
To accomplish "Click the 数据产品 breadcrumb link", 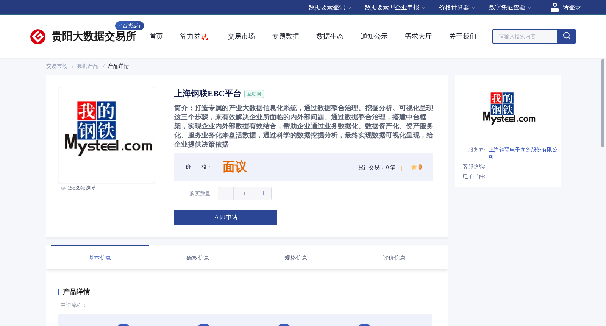I will [x=88, y=66].
